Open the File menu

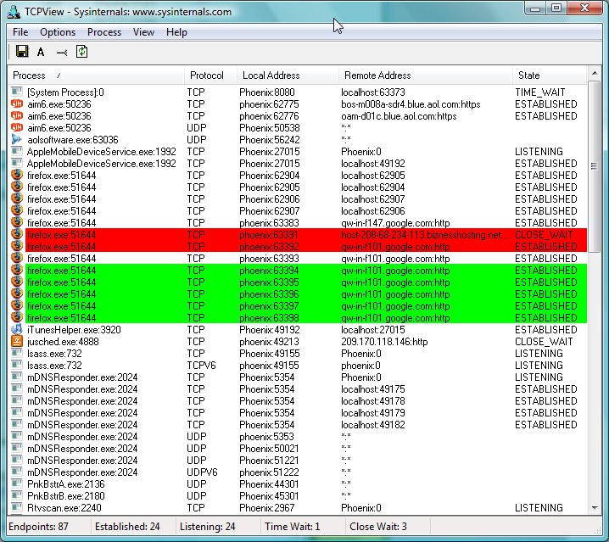pos(20,32)
